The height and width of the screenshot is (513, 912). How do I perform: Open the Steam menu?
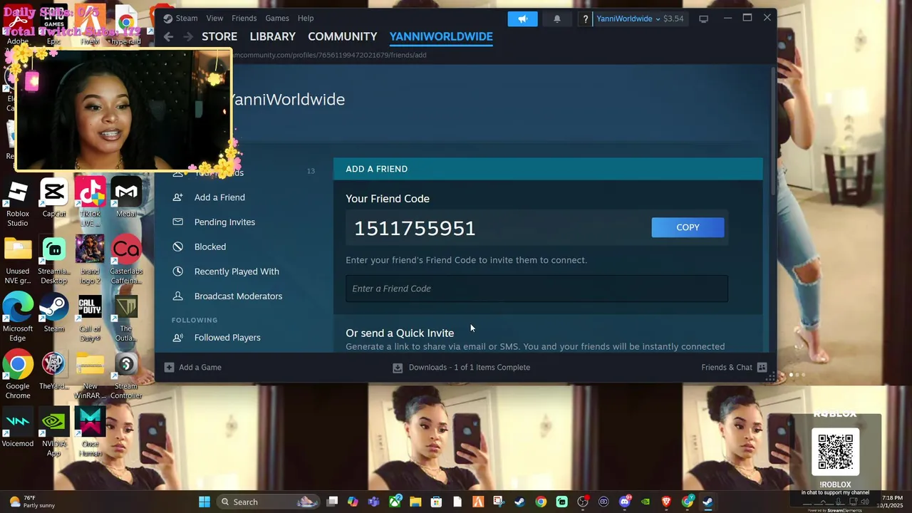[x=187, y=19]
